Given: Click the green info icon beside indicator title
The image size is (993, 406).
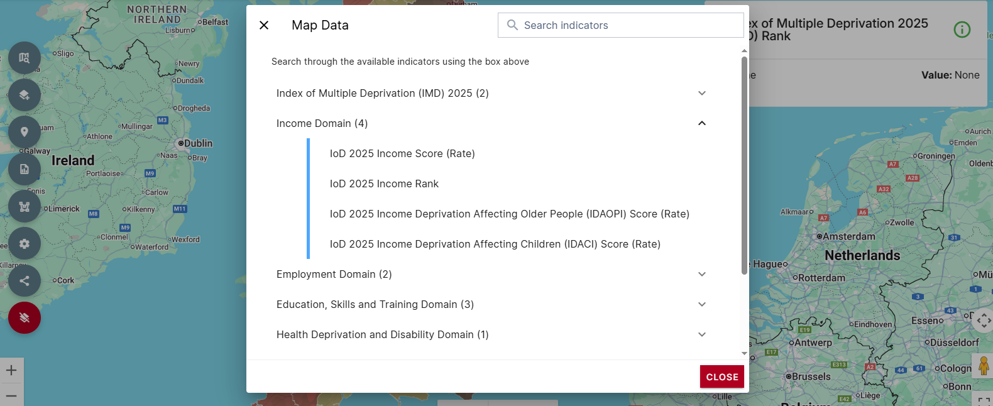Looking at the screenshot, I should click(x=962, y=30).
